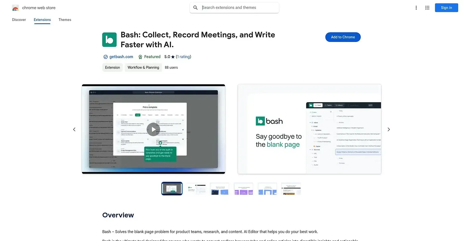Open the Themes tab
The width and height of the screenshot is (463, 241).
point(65,20)
